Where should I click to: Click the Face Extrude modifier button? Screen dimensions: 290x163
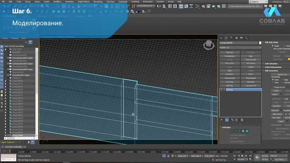tap(251, 60)
